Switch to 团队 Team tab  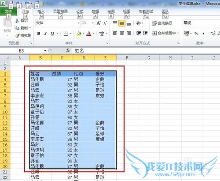tap(165, 11)
